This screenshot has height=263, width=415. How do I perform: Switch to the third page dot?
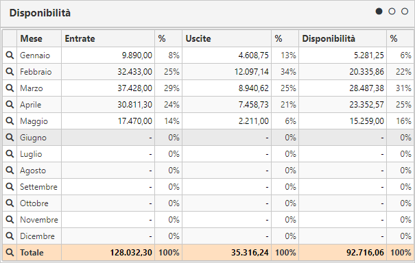(405, 12)
